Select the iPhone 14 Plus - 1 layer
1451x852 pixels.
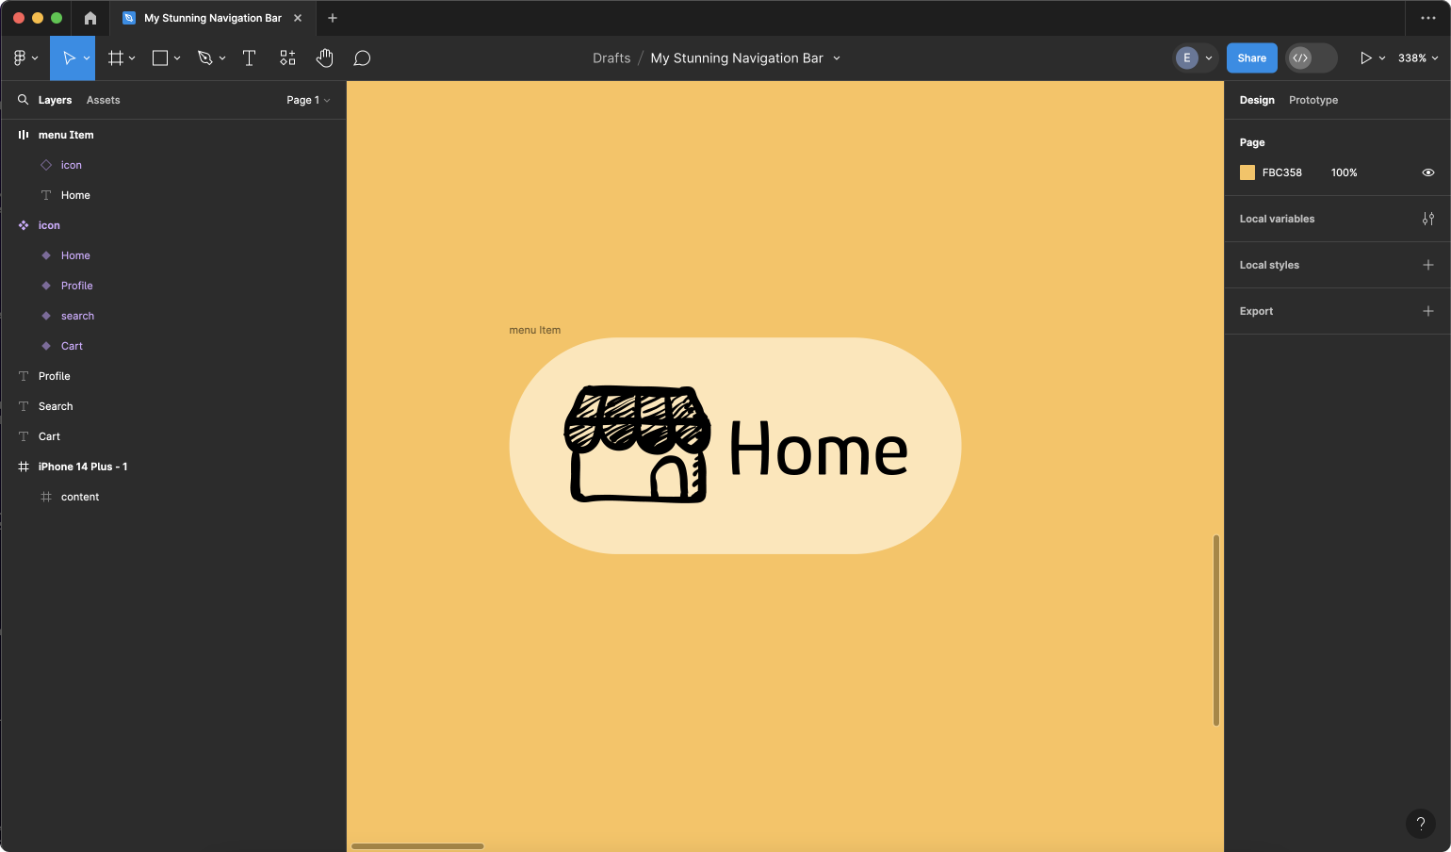tap(83, 467)
